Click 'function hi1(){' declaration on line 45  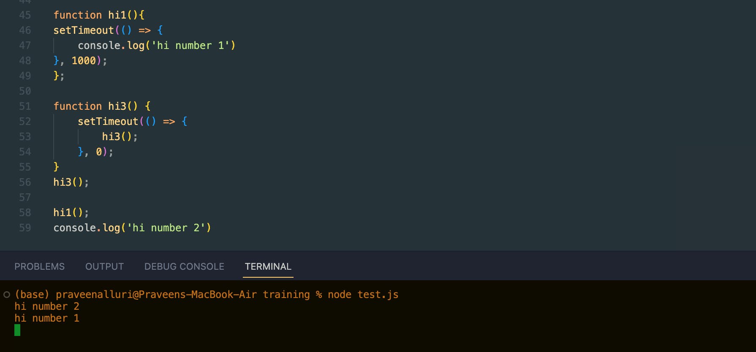click(99, 15)
